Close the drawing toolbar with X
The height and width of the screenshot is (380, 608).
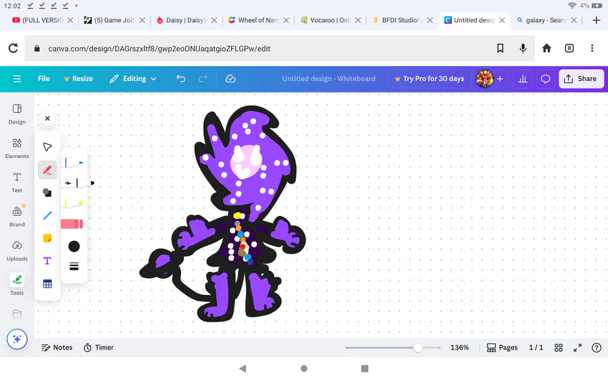(47, 119)
